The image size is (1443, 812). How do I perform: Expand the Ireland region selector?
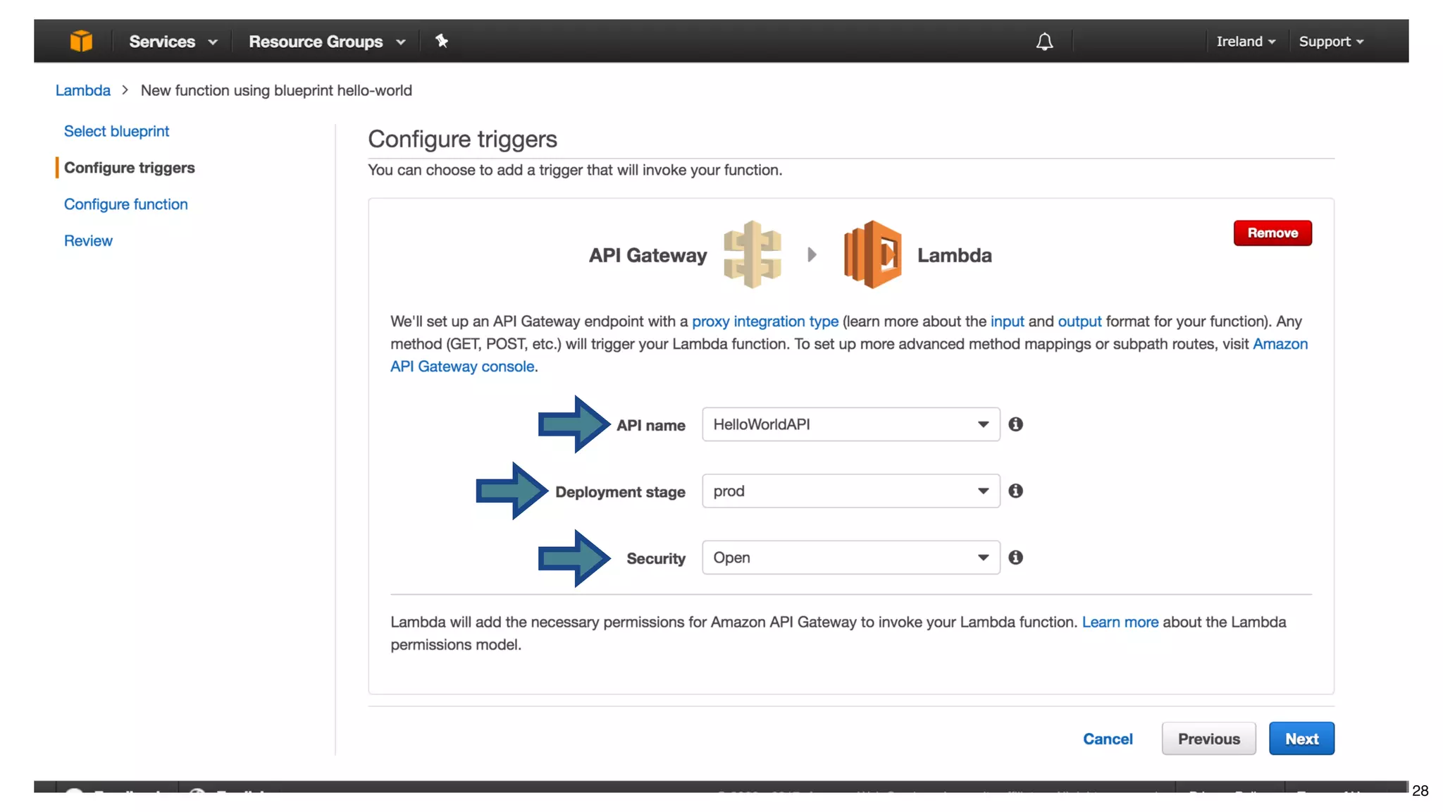pyautogui.click(x=1245, y=42)
